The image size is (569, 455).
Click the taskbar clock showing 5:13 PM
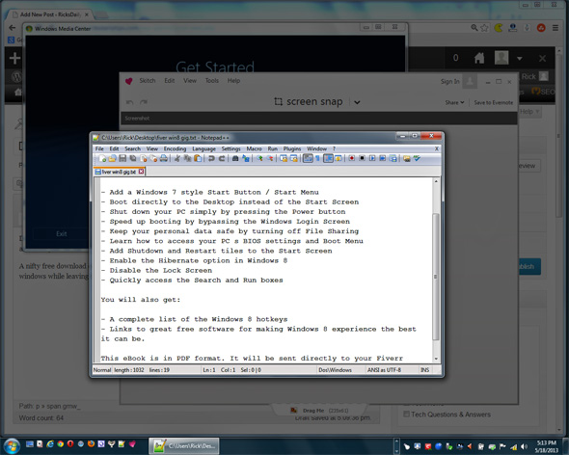click(x=547, y=446)
